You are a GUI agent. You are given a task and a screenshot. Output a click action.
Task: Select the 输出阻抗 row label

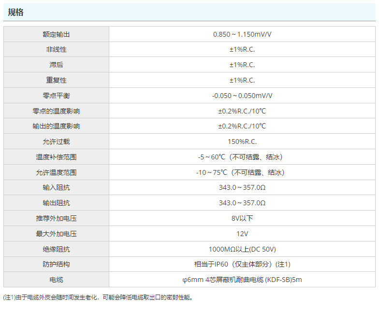pyautogui.click(x=56, y=203)
